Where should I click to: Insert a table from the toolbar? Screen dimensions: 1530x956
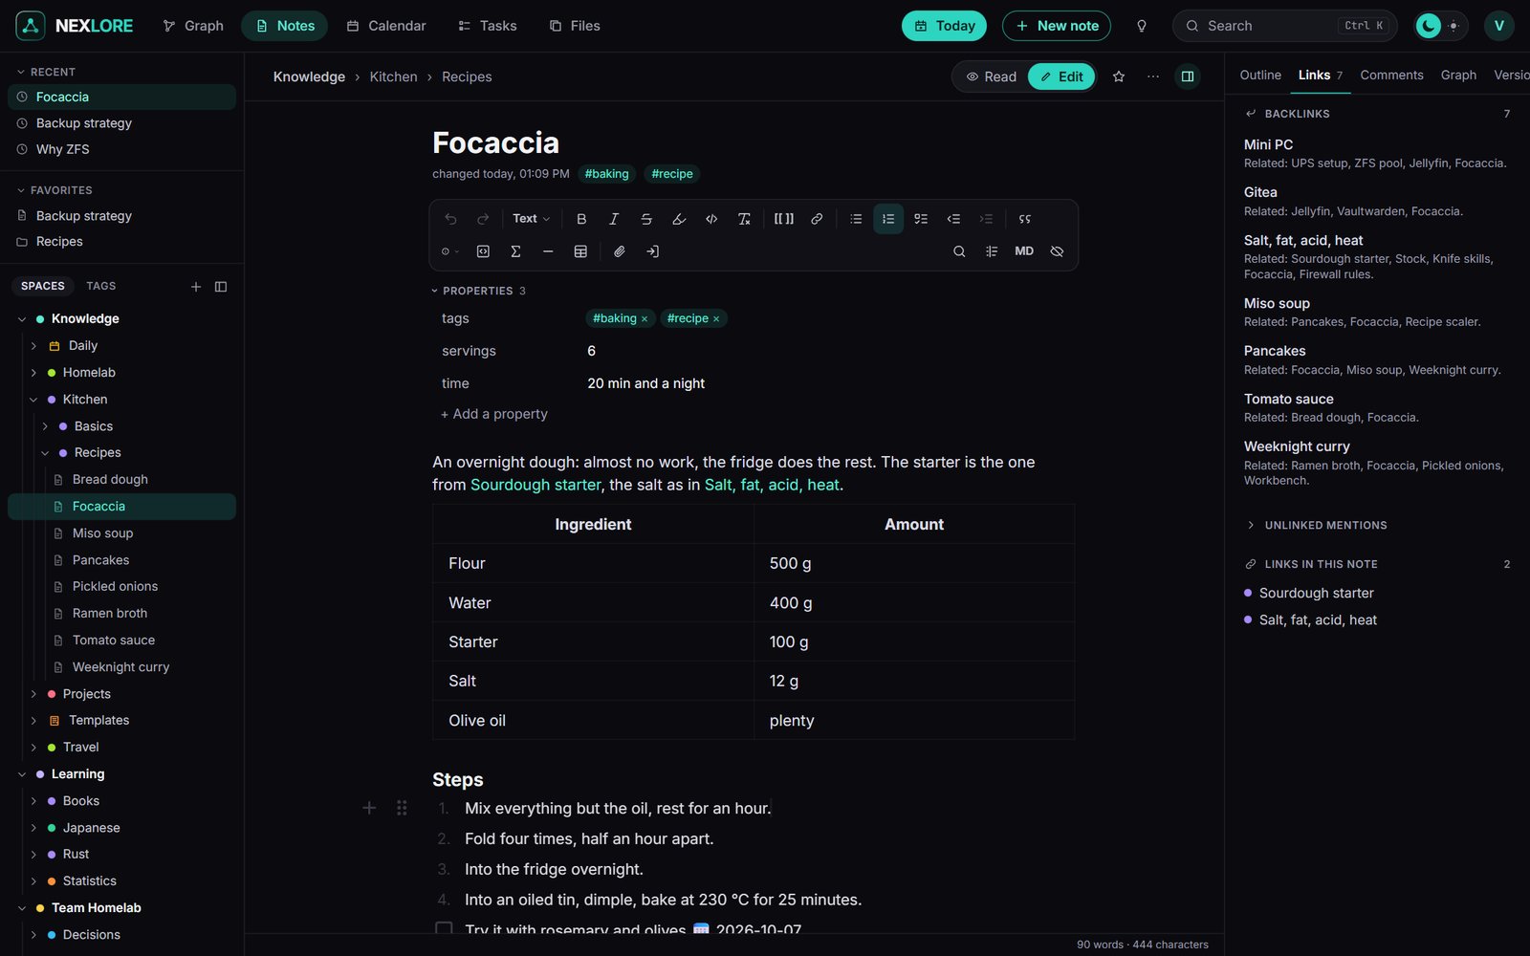tap(580, 251)
